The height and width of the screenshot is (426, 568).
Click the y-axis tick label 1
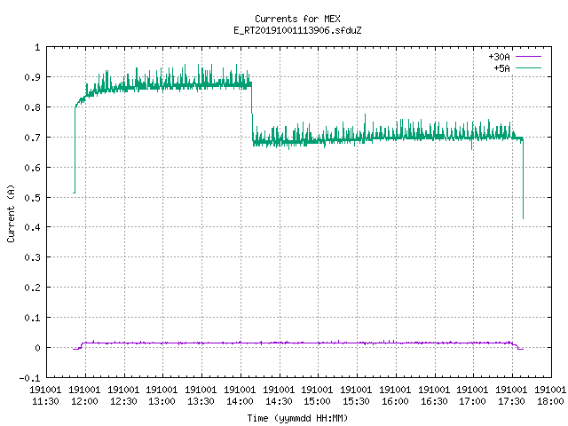coord(37,47)
